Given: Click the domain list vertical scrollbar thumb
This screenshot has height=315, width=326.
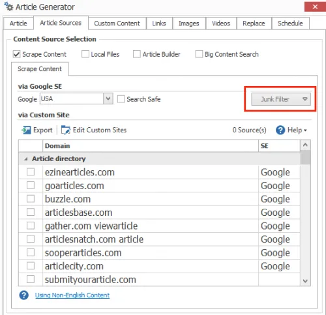Looking at the screenshot, I should coord(305,158).
